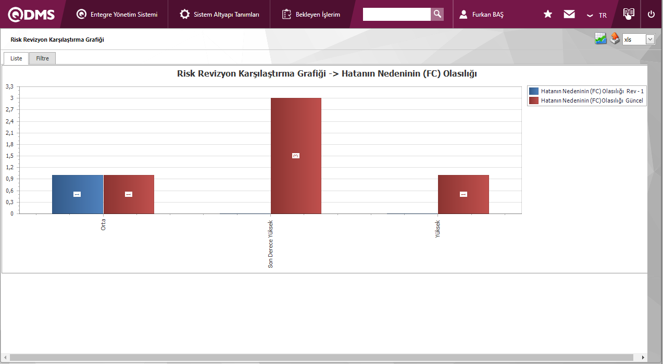This screenshot has width=663, height=364.
Task: Expand the xls export format dropdown
Action: point(650,40)
